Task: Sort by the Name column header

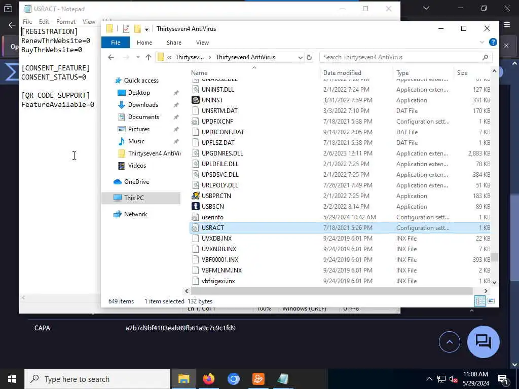Action: point(199,73)
